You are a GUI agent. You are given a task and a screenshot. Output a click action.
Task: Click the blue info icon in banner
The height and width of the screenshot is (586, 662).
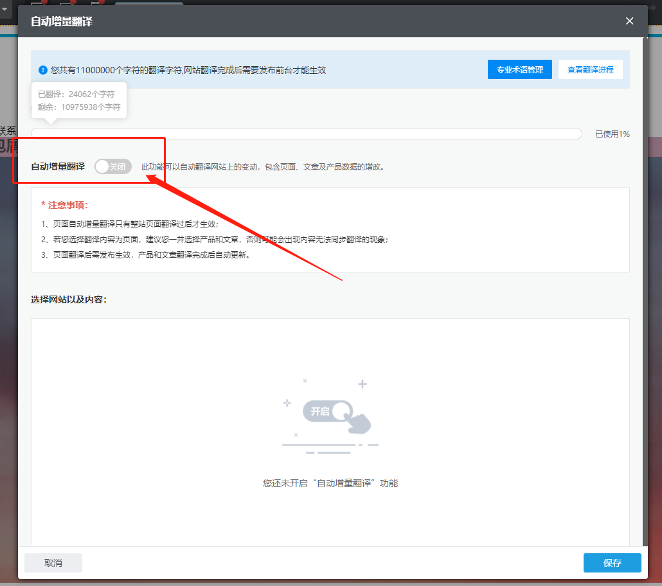[x=42, y=70]
